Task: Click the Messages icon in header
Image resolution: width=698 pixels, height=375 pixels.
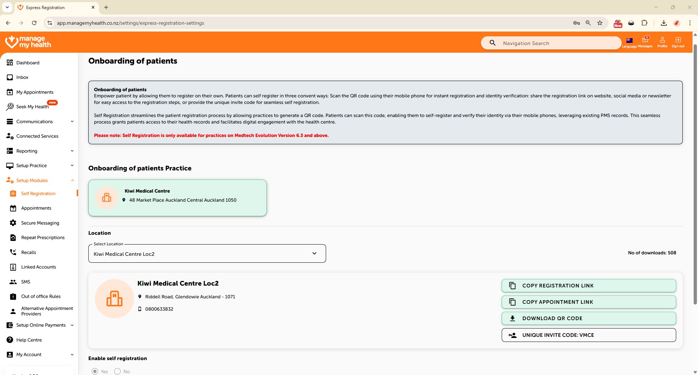Action: [645, 40]
